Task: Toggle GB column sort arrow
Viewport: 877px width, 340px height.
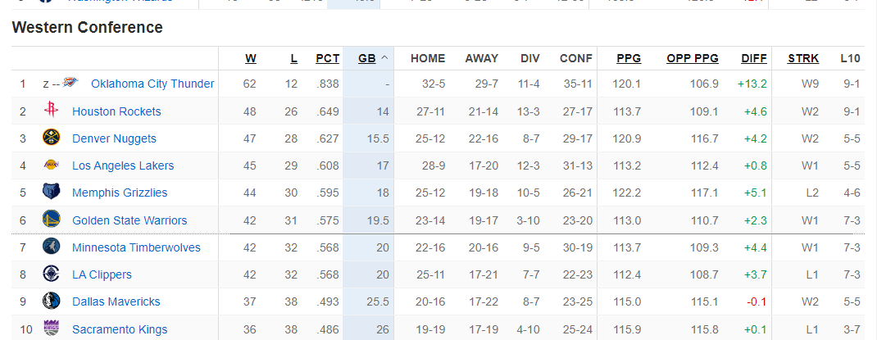Action: (x=384, y=58)
